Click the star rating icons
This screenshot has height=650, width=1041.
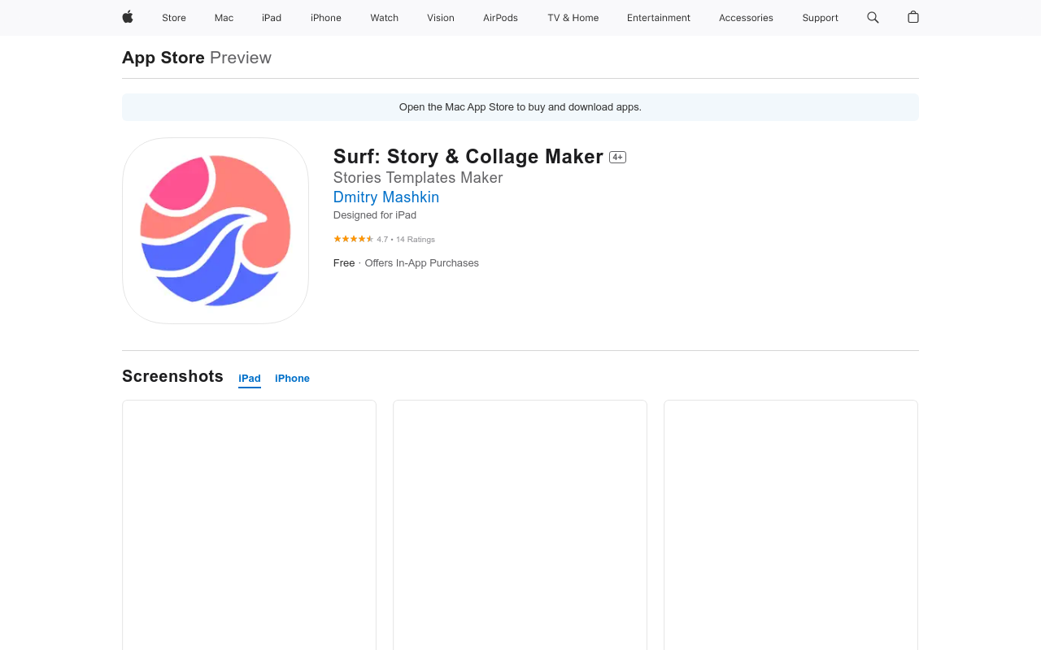pos(353,239)
